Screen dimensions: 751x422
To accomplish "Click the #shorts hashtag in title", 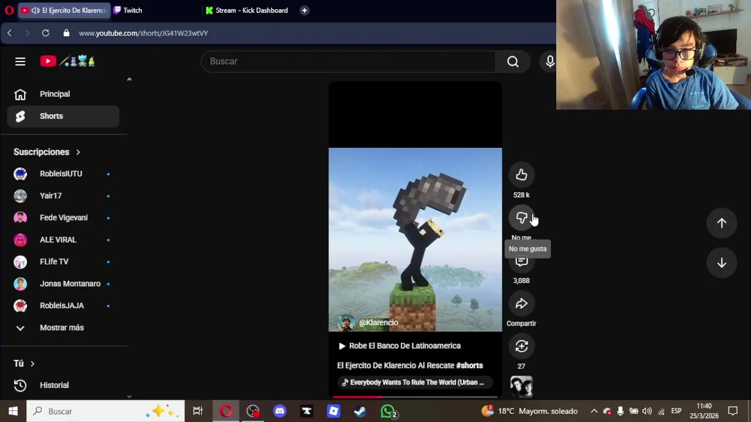I will (x=469, y=366).
